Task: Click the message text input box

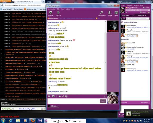Action: tap(74, 101)
